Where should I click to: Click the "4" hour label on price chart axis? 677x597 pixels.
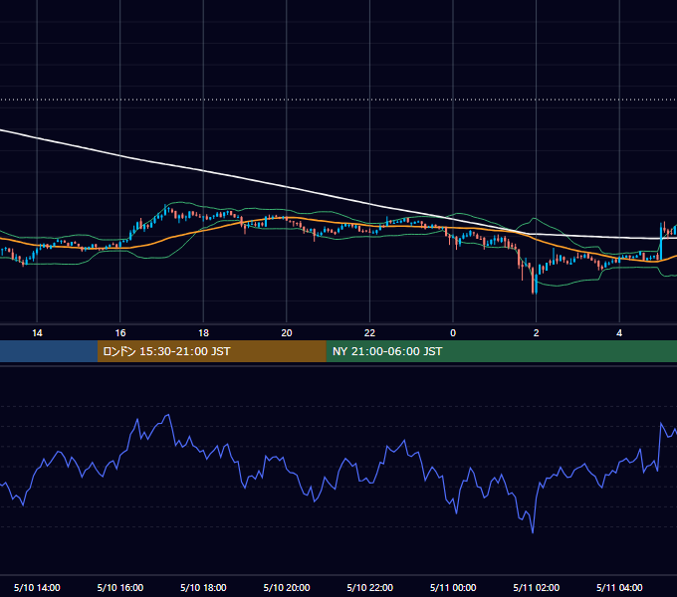click(619, 333)
